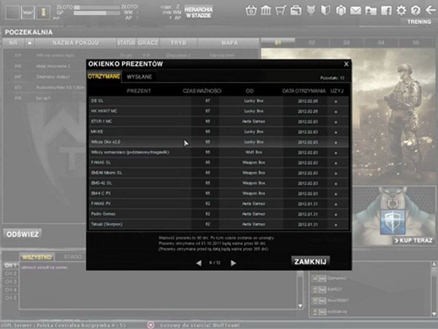Click the second square icon box at top left
Screen dimensions: 438x329
[x=28, y=12]
